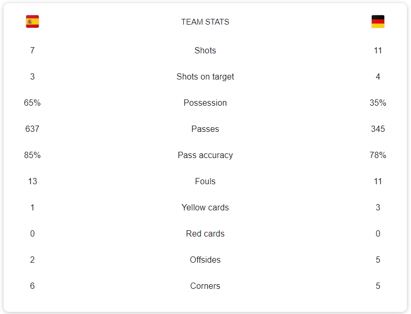
Task: Click the Pass accuracy label
Action: click(x=205, y=155)
